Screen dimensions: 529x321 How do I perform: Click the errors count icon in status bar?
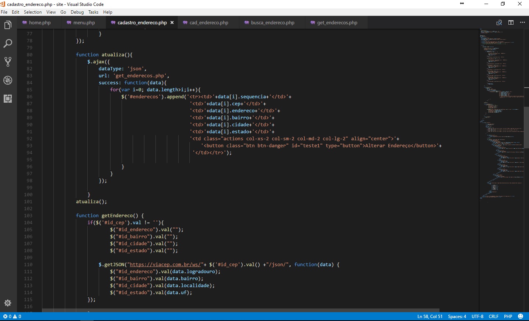coord(7,317)
